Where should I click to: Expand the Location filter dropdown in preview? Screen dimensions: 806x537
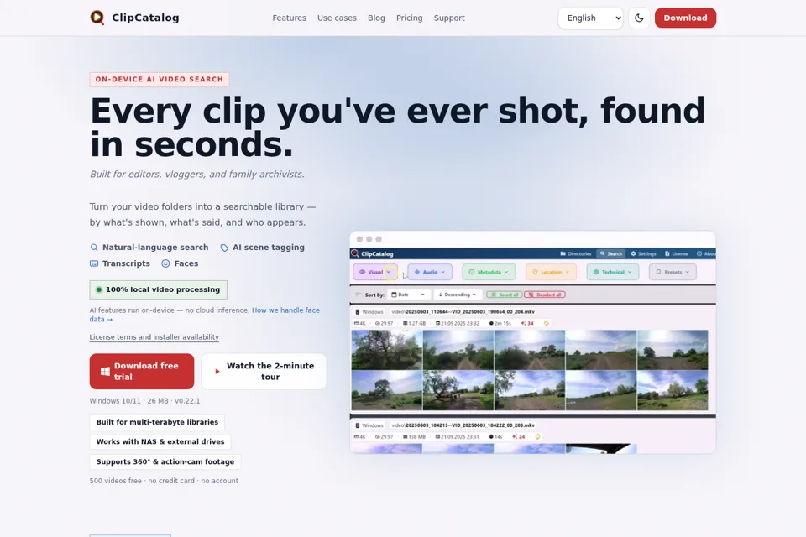pyautogui.click(x=551, y=272)
